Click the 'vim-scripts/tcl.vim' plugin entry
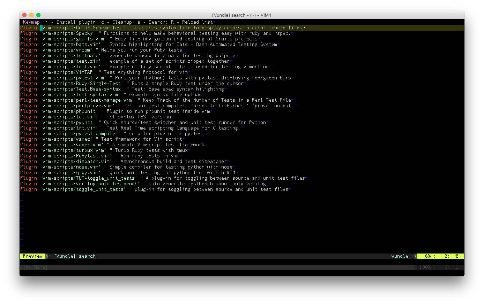Image resolution: width=484 pixels, height=304 pixels. pyautogui.click(x=97, y=117)
